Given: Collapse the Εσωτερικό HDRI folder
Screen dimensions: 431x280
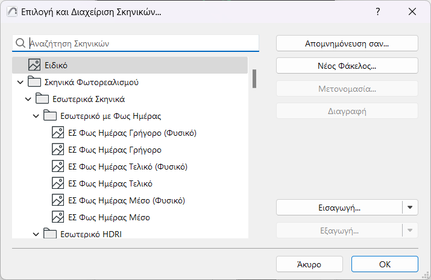Looking at the screenshot, I should click(x=36, y=234).
